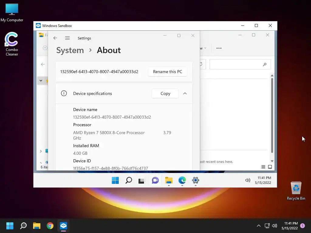
Task: Click Device ID value text
Action: click(x=111, y=168)
